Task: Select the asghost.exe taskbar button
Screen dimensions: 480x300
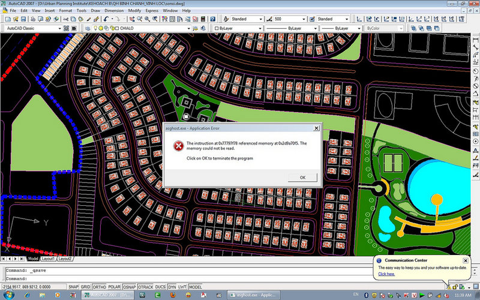Action: pyautogui.click(x=252, y=296)
